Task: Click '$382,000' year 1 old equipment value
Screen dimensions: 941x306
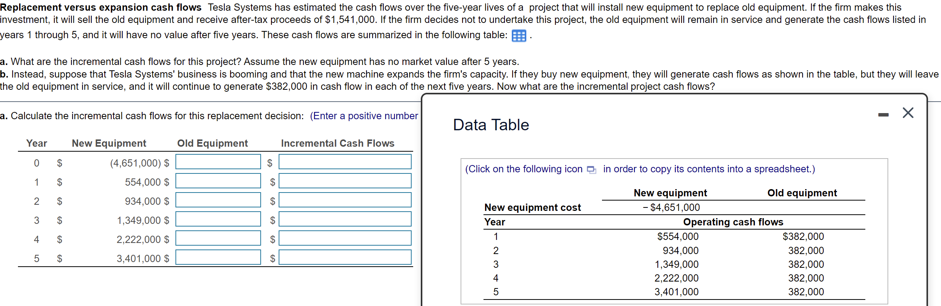Action: point(803,236)
